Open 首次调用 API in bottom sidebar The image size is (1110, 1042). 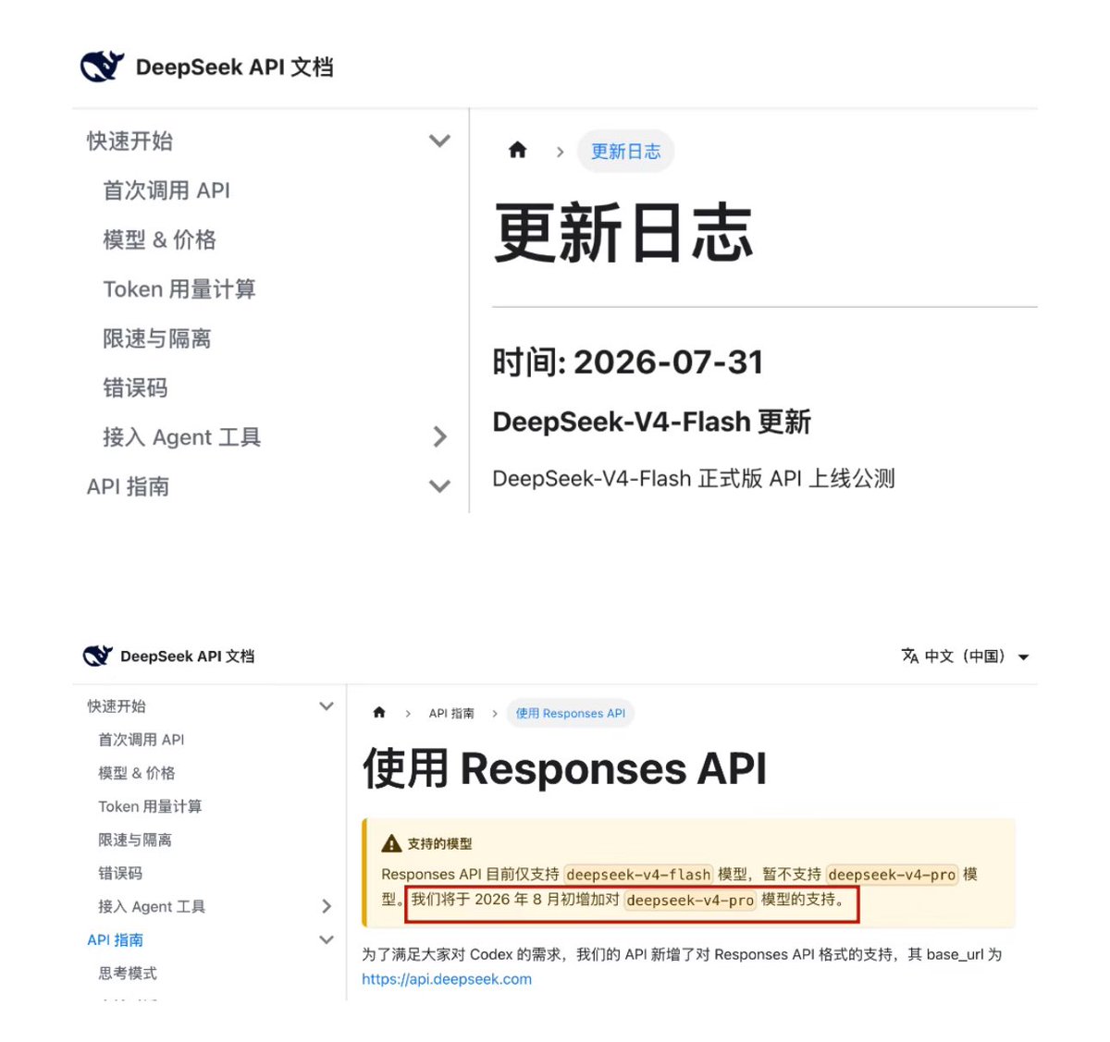pyautogui.click(x=142, y=740)
